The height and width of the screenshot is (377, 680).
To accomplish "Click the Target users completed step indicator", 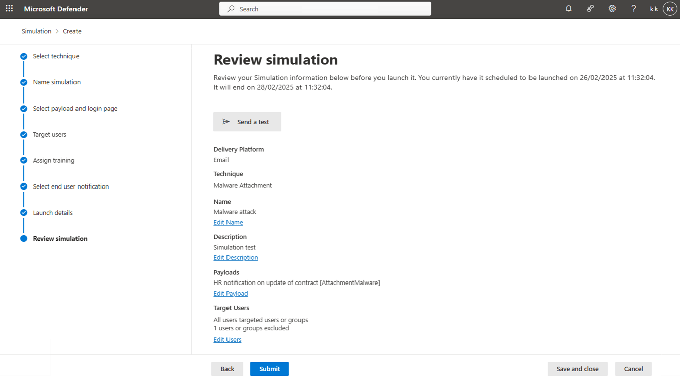I will 23,134.
